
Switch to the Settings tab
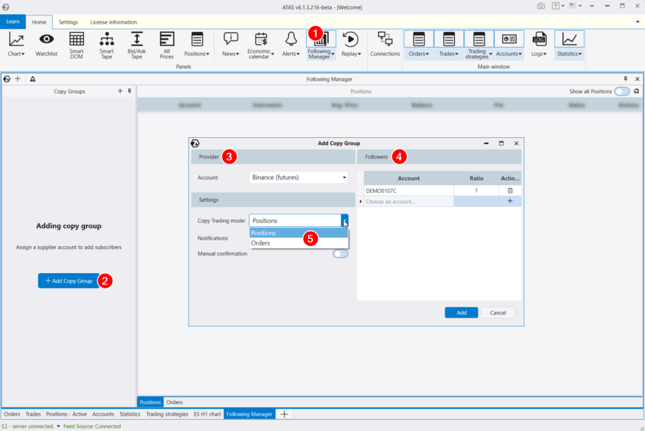click(x=68, y=22)
